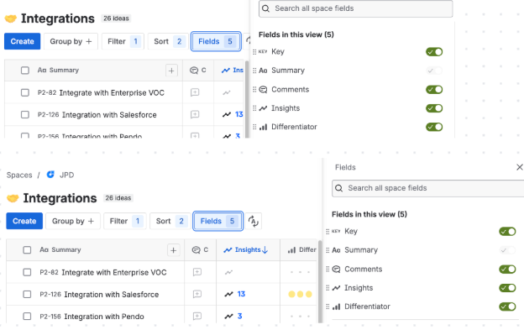Add comment on the fully visible Pendo row
The image size is (524, 330).
point(197,316)
